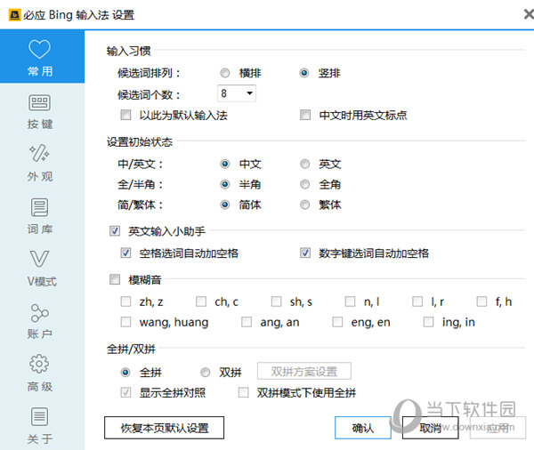Check the n, l fuzzy option
This screenshot has width=534, height=450.
[x=350, y=301]
